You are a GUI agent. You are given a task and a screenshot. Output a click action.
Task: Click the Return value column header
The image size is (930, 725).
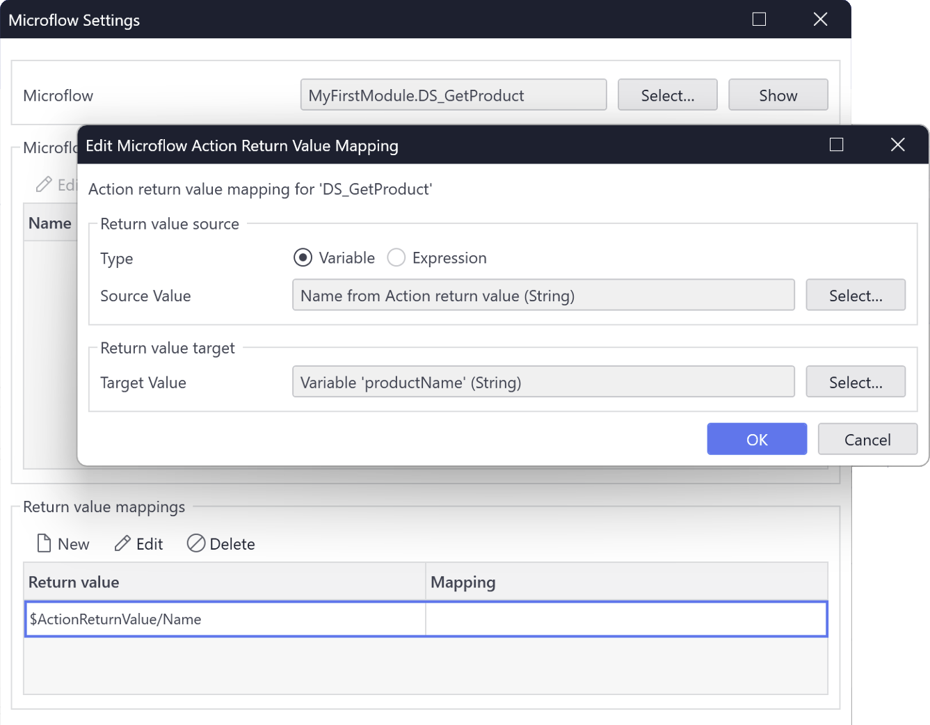(74, 582)
